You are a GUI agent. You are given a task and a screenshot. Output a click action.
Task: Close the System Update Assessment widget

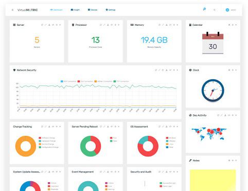point(60,172)
